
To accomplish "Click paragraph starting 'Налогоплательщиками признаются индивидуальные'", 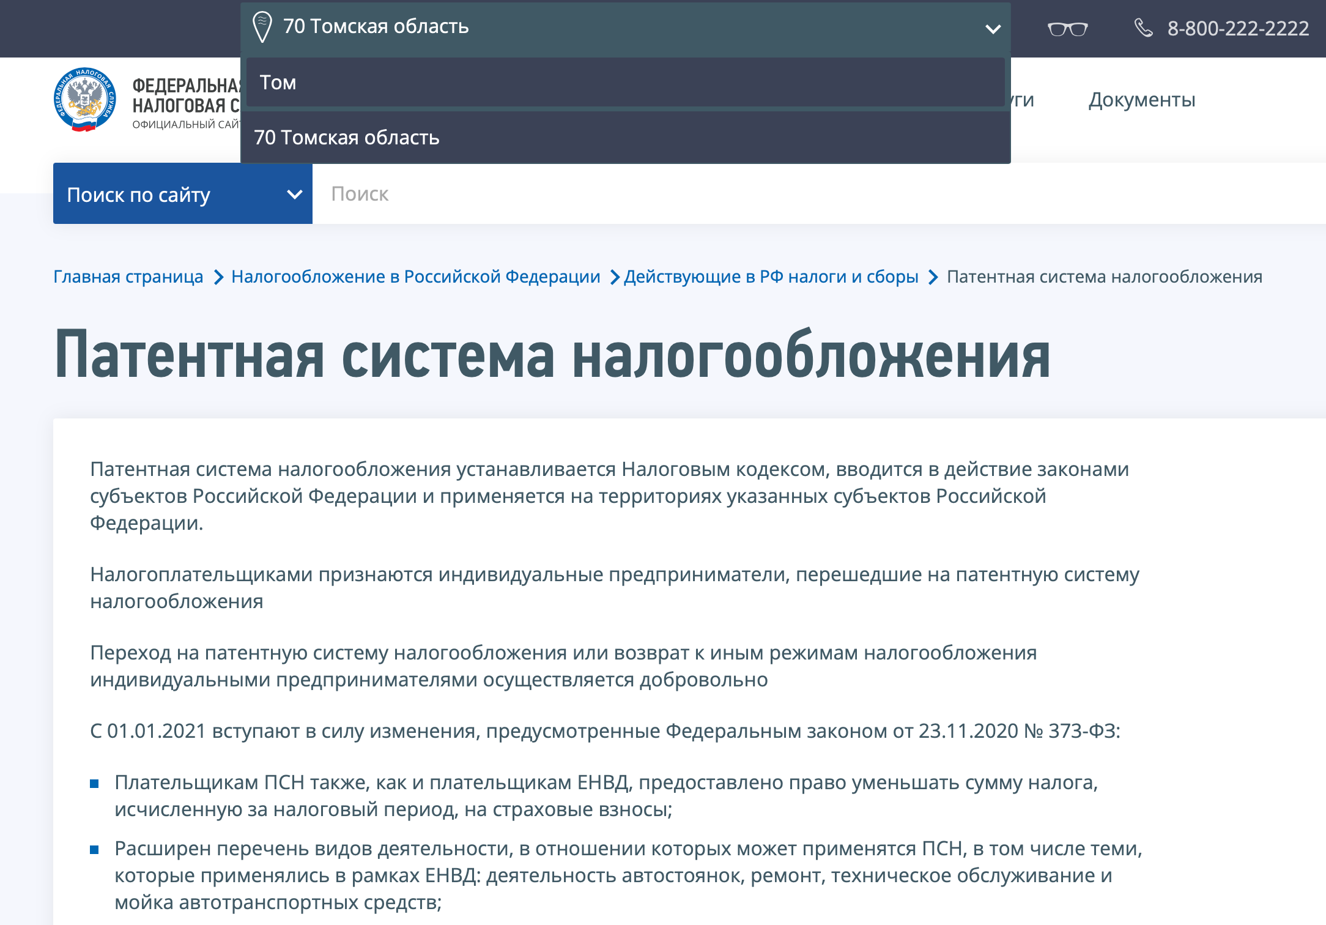I will (x=614, y=587).
